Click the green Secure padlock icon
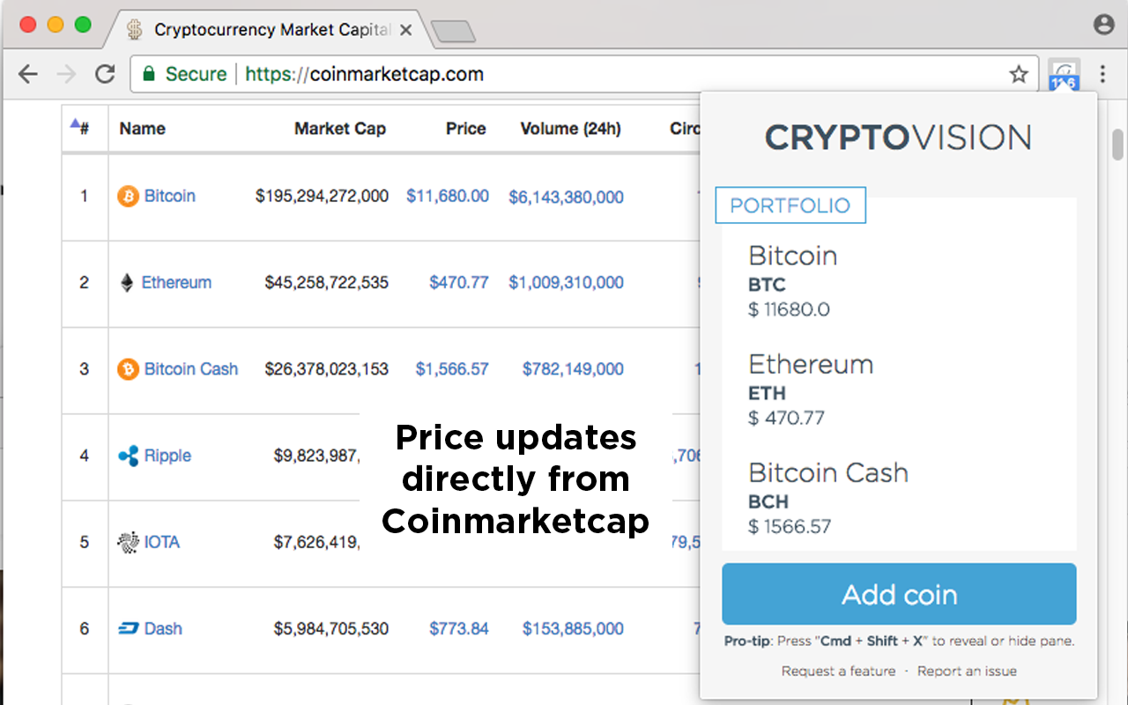 click(x=149, y=74)
